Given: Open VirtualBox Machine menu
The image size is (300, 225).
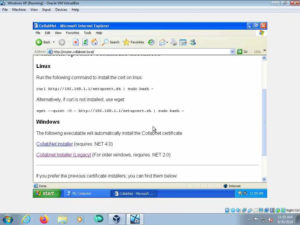Looking at the screenshot, I should pos(19,10).
